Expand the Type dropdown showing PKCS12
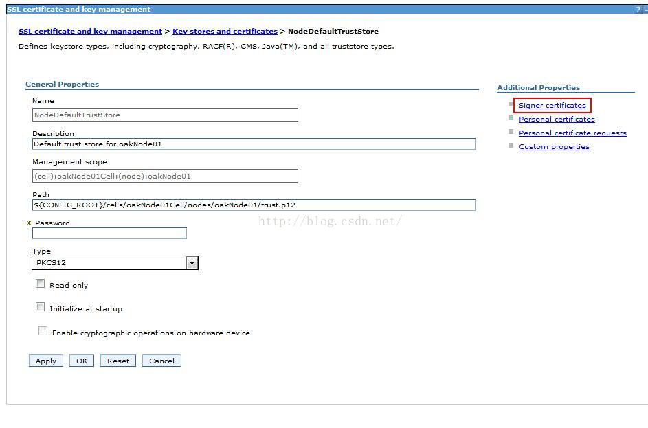The image size is (648, 428). [192, 263]
